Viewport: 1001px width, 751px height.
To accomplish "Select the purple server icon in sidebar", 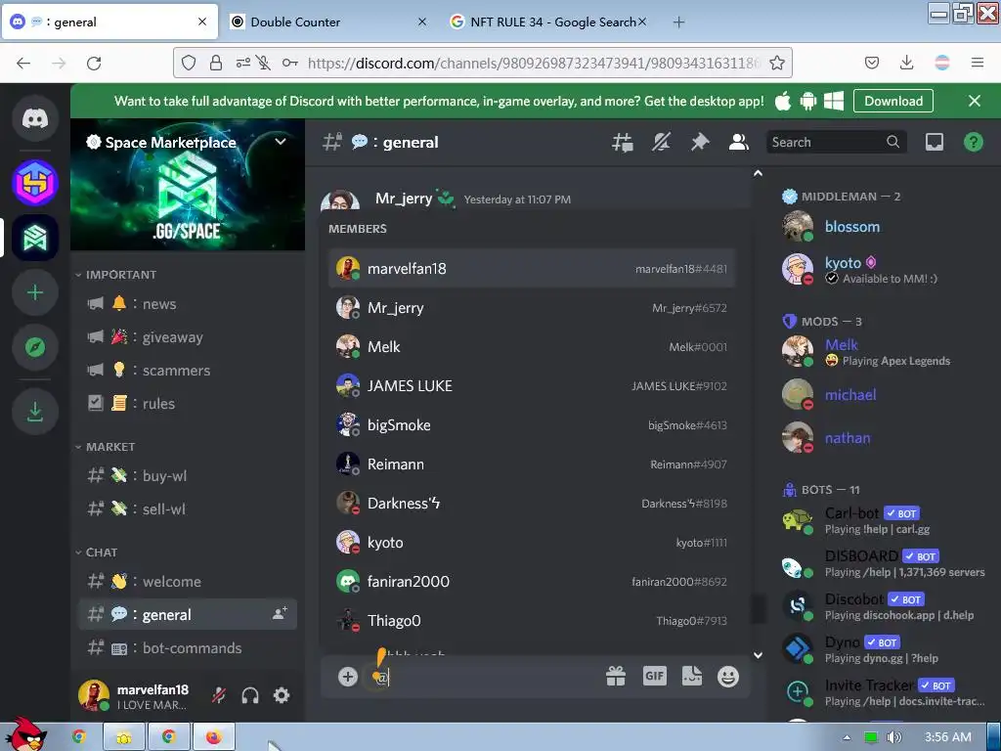I will point(35,183).
